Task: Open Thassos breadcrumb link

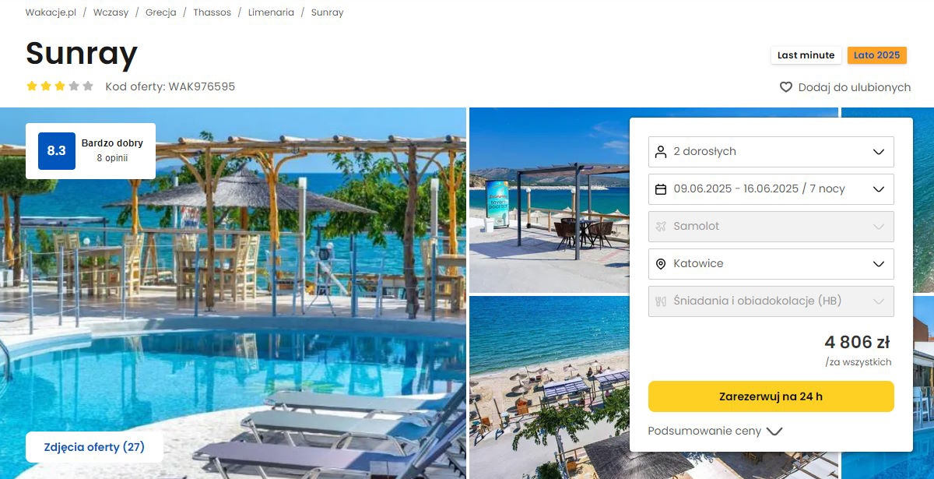Action: [x=212, y=12]
